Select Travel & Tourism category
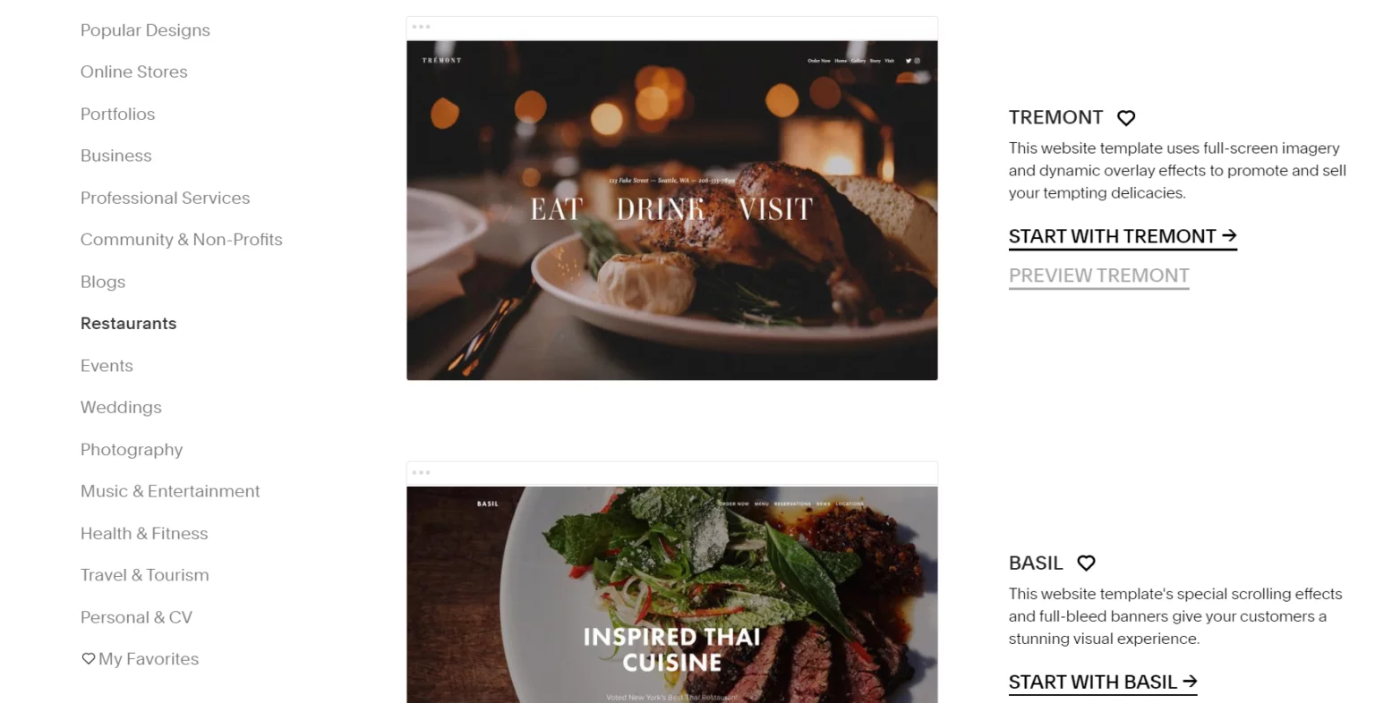This screenshot has height=703, width=1375. click(x=144, y=575)
